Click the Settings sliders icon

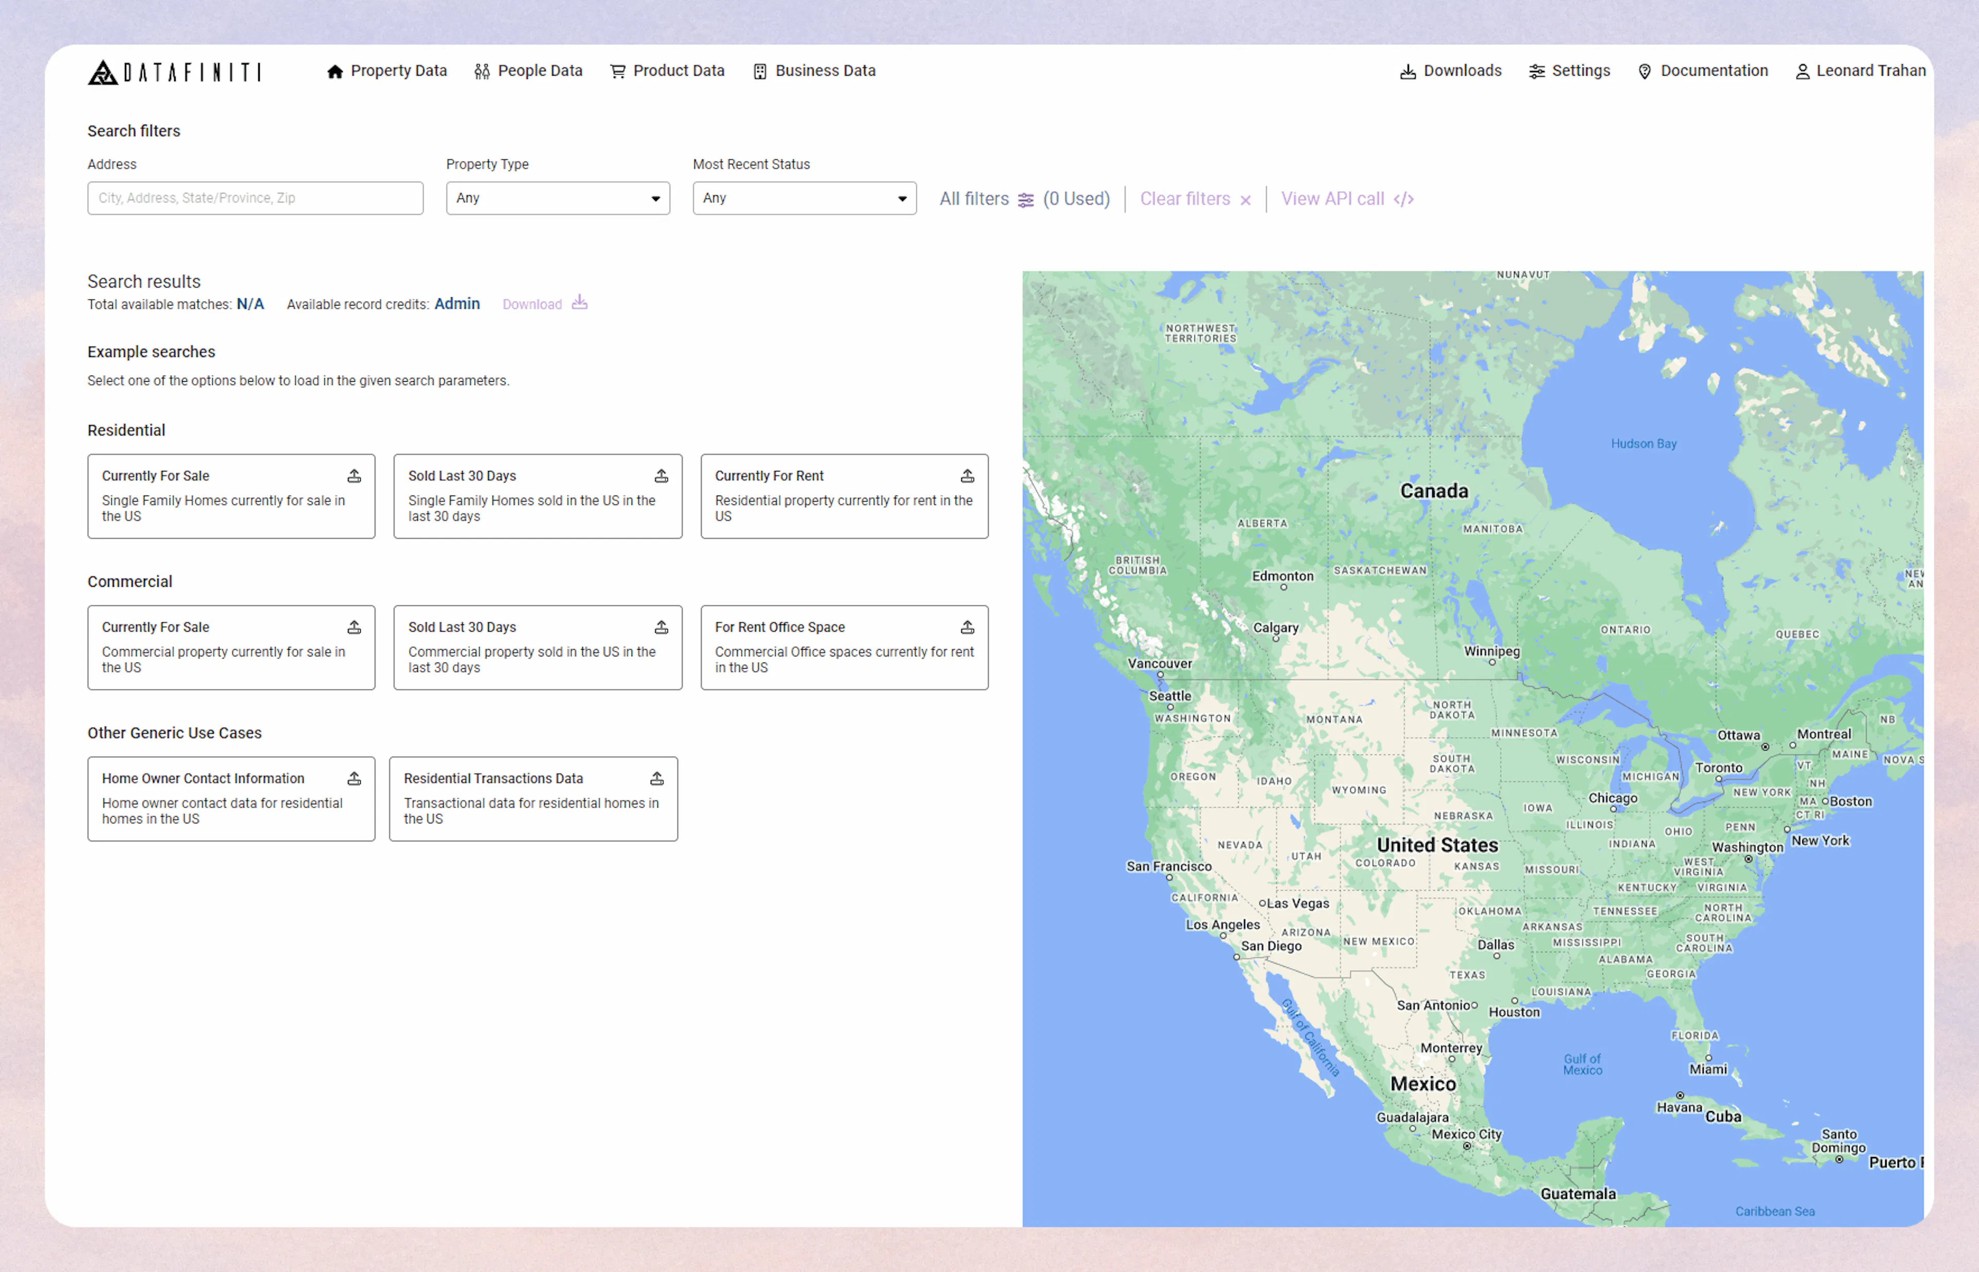tap(1537, 71)
